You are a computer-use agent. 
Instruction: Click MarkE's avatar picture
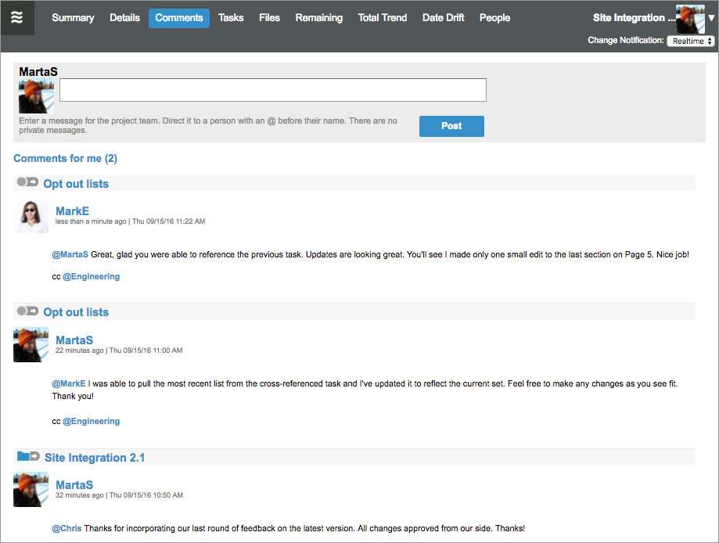31,216
